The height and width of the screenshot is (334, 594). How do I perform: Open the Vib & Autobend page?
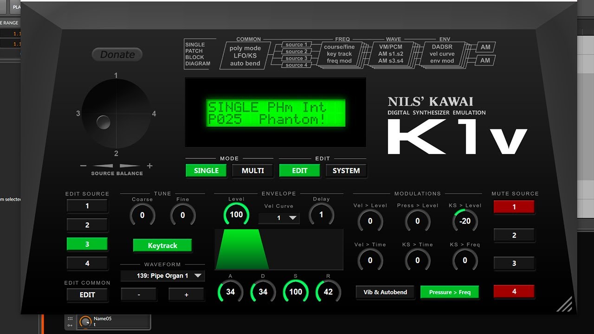click(x=385, y=292)
